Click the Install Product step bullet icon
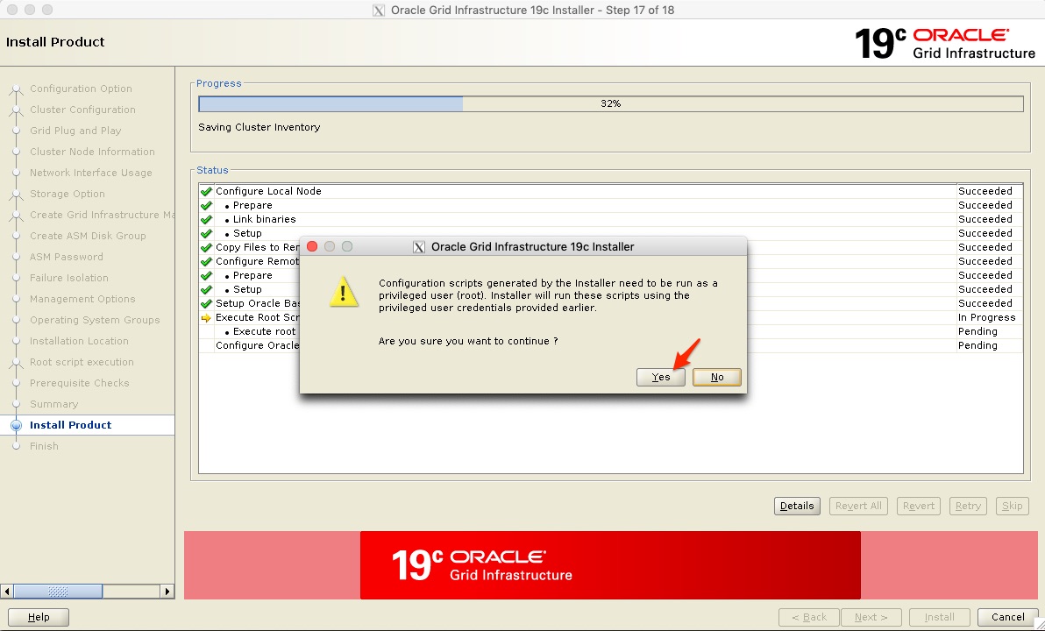The width and height of the screenshot is (1045, 631). coord(17,425)
